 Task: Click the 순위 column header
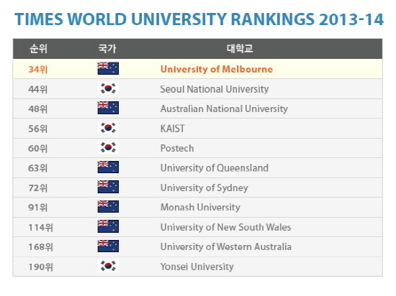[x=38, y=49]
